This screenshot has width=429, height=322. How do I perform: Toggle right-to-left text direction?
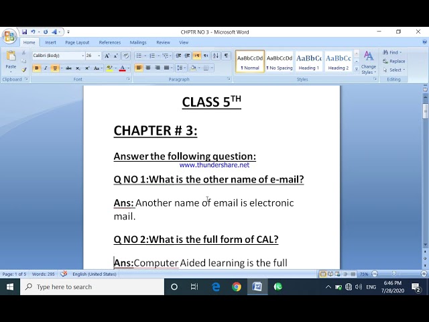206,56
